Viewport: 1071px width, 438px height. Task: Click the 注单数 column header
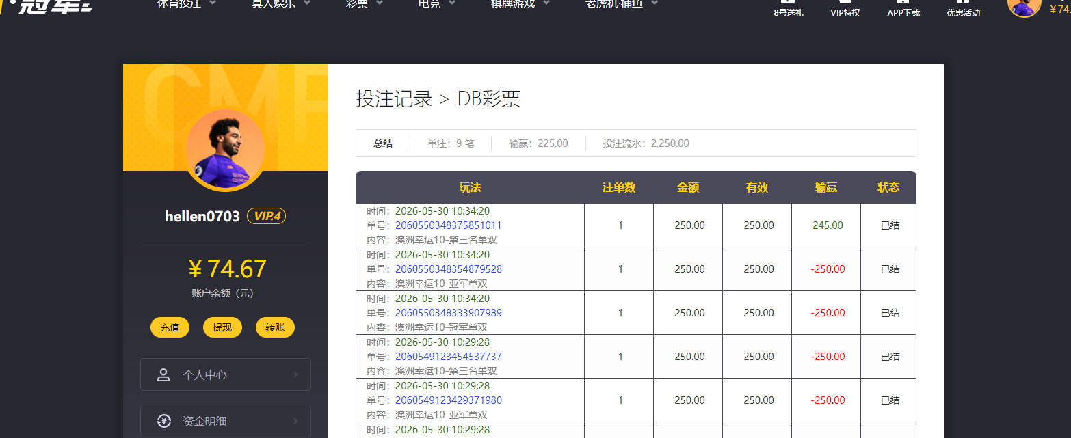(619, 187)
